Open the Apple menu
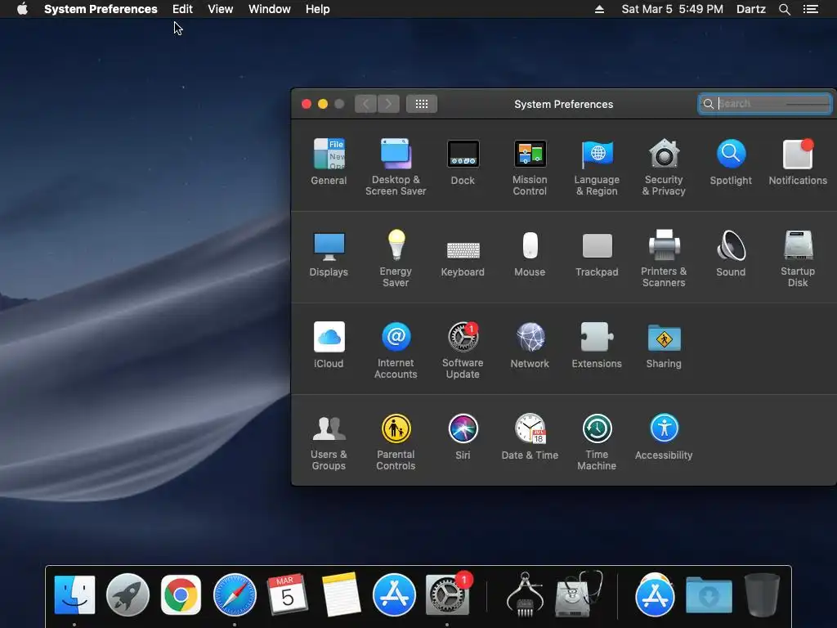Screen dimensions: 837x628 22,9
